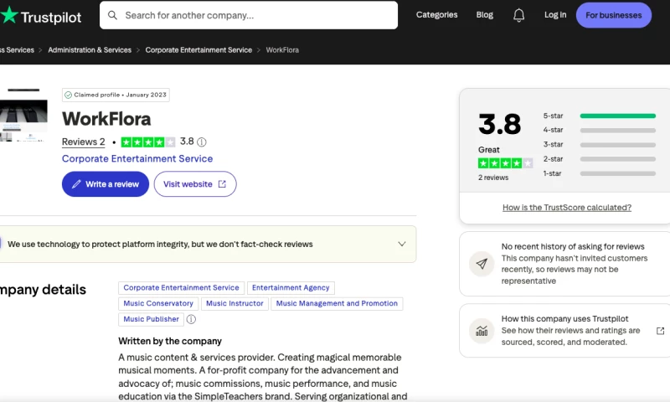Click the paper plane invitation icon
670x402 pixels.
tap(482, 264)
